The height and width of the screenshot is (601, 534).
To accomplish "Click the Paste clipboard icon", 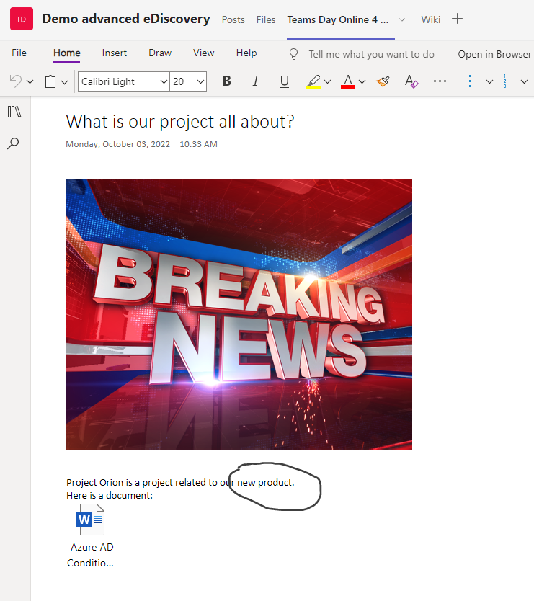I will point(50,81).
